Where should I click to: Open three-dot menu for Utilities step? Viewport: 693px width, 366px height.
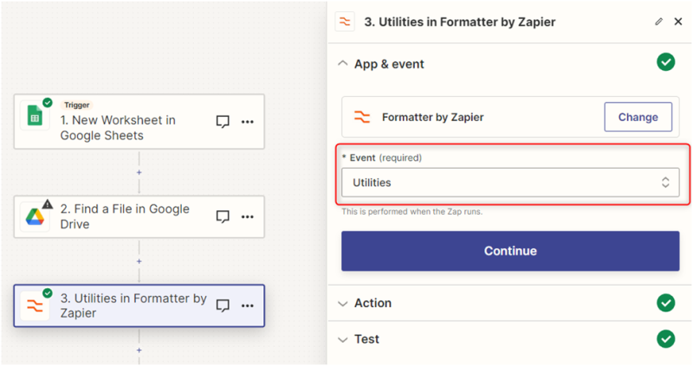(x=247, y=305)
